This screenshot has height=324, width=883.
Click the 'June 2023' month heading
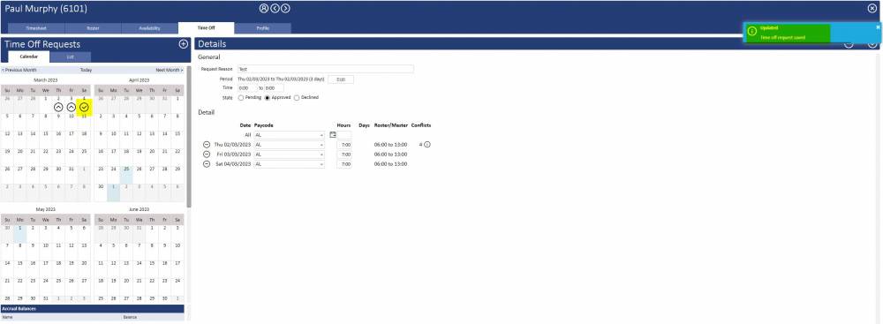(139, 209)
